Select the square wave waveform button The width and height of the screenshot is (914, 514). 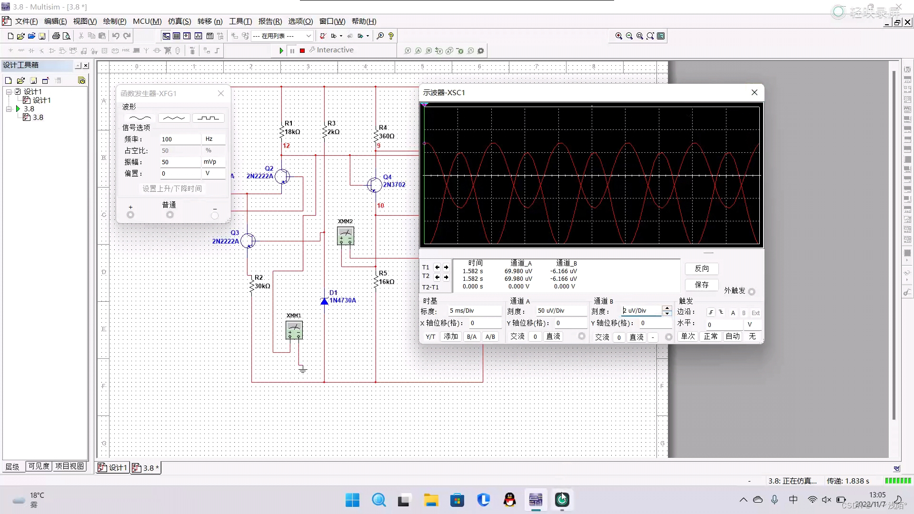point(208,118)
